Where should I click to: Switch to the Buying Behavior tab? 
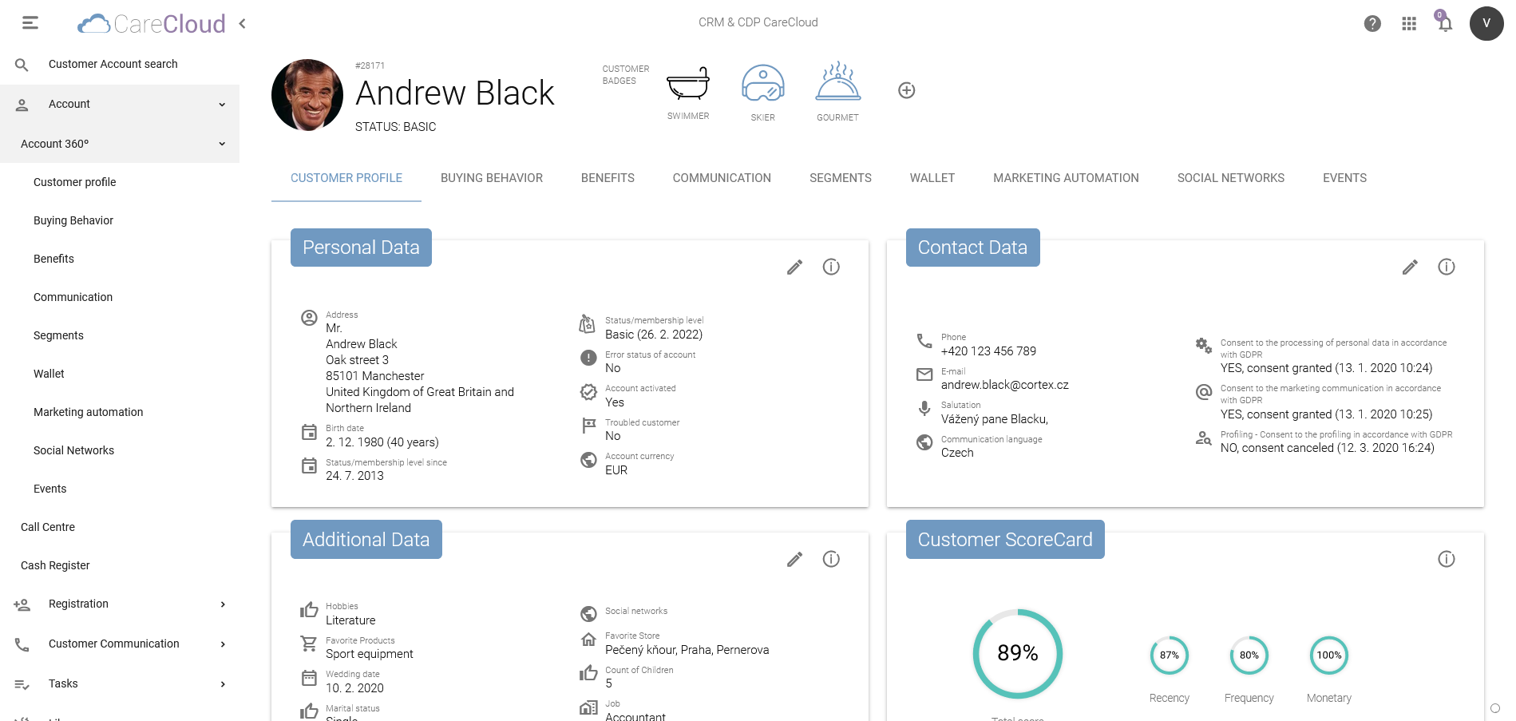pyautogui.click(x=491, y=178)
